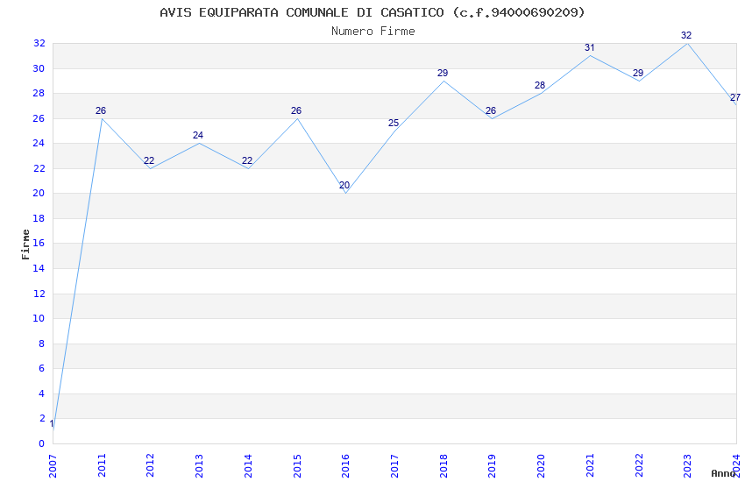Viewport: 745px width, 482px height.
Task: Click the 2017 x-axis year label
Action: (394, 466)
